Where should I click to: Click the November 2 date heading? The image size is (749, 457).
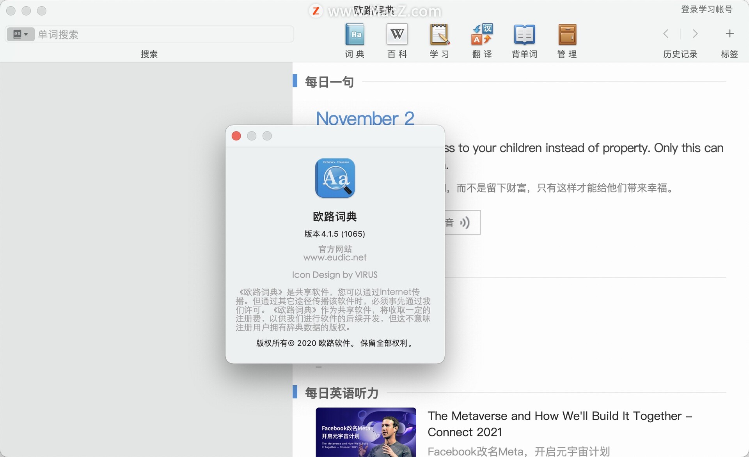click(365, 119)
